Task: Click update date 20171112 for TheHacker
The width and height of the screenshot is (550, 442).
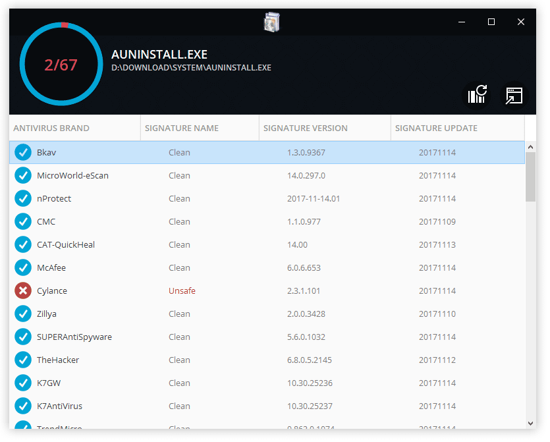Action: pyautogui.click(x=437, y=360)
